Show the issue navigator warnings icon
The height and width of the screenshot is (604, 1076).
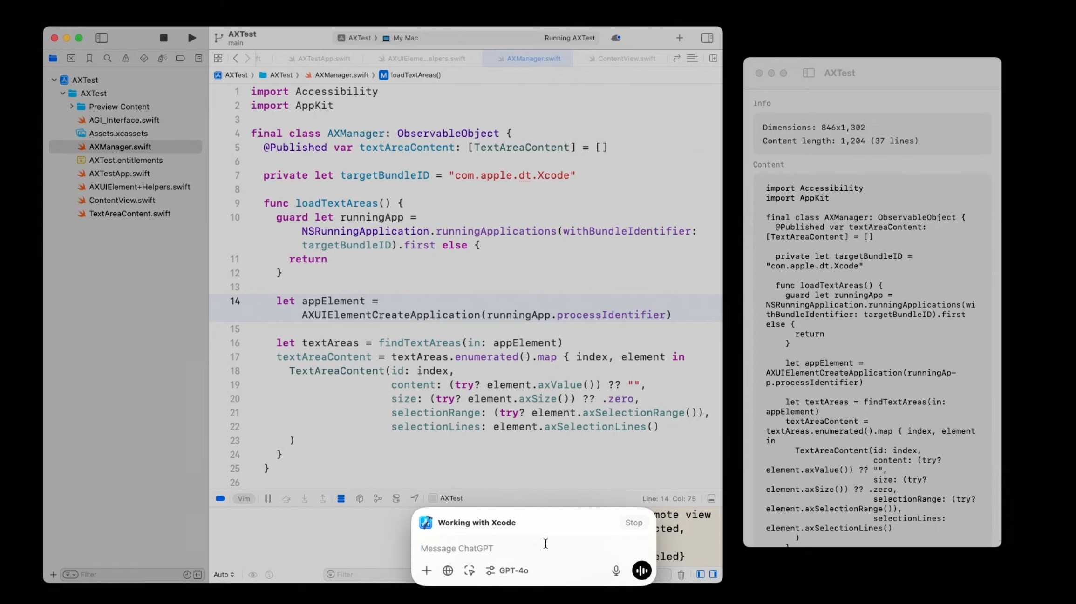[126, 58]
